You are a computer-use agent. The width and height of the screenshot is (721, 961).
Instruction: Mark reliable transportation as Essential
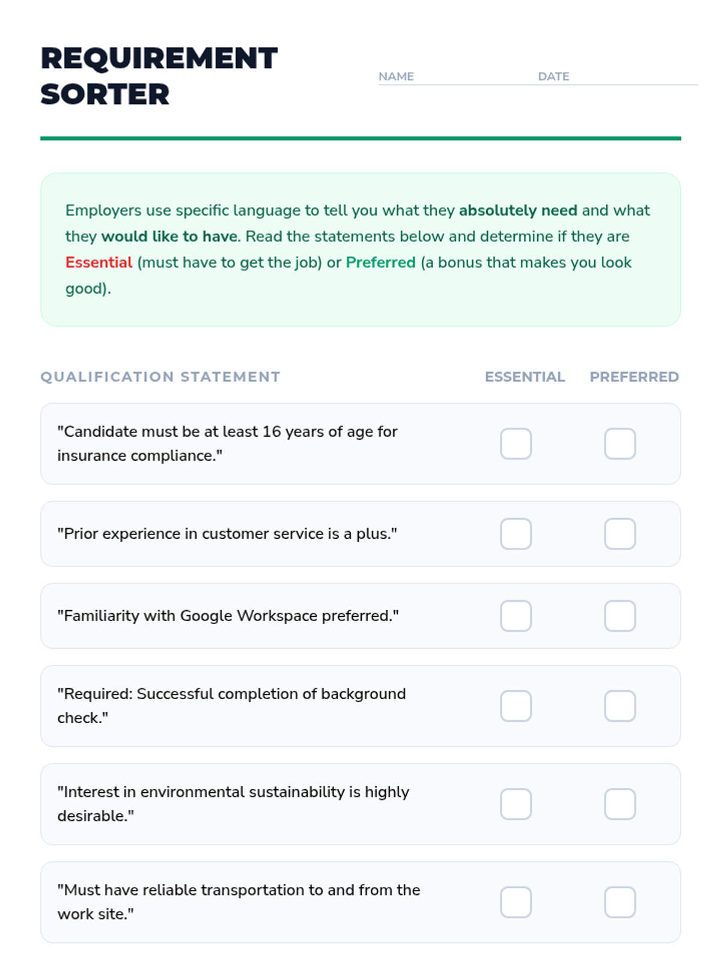(516, 902)
